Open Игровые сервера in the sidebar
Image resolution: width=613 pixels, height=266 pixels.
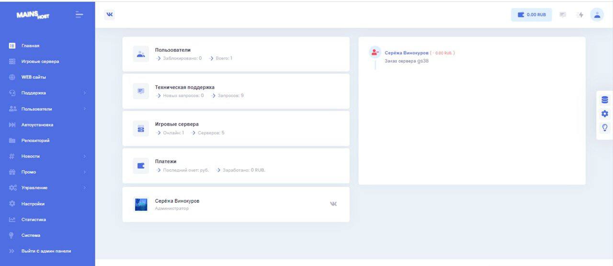(x=40, y=61)
